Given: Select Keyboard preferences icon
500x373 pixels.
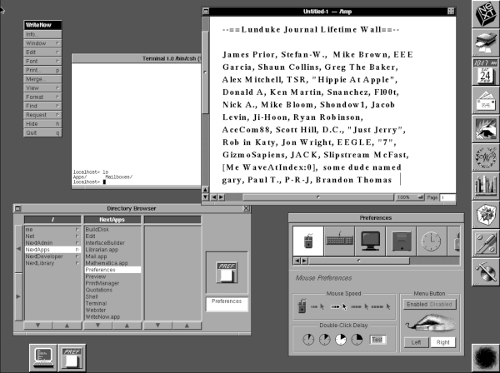Looking at the screenshot, I should (x=339, y=241).
